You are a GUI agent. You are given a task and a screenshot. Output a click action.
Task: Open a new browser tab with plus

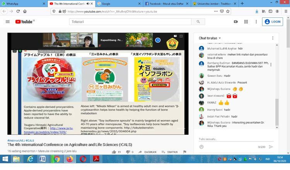[242, 3]
